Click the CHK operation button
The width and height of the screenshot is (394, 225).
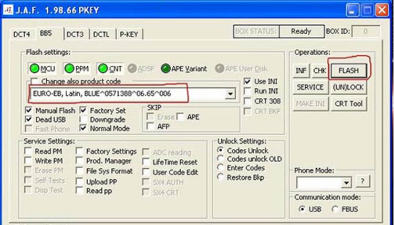pos(319,70)
